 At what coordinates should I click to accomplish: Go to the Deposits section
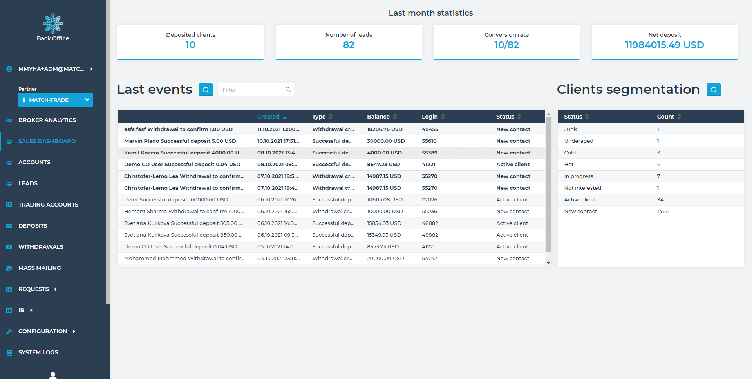click(x=32, y=226)
